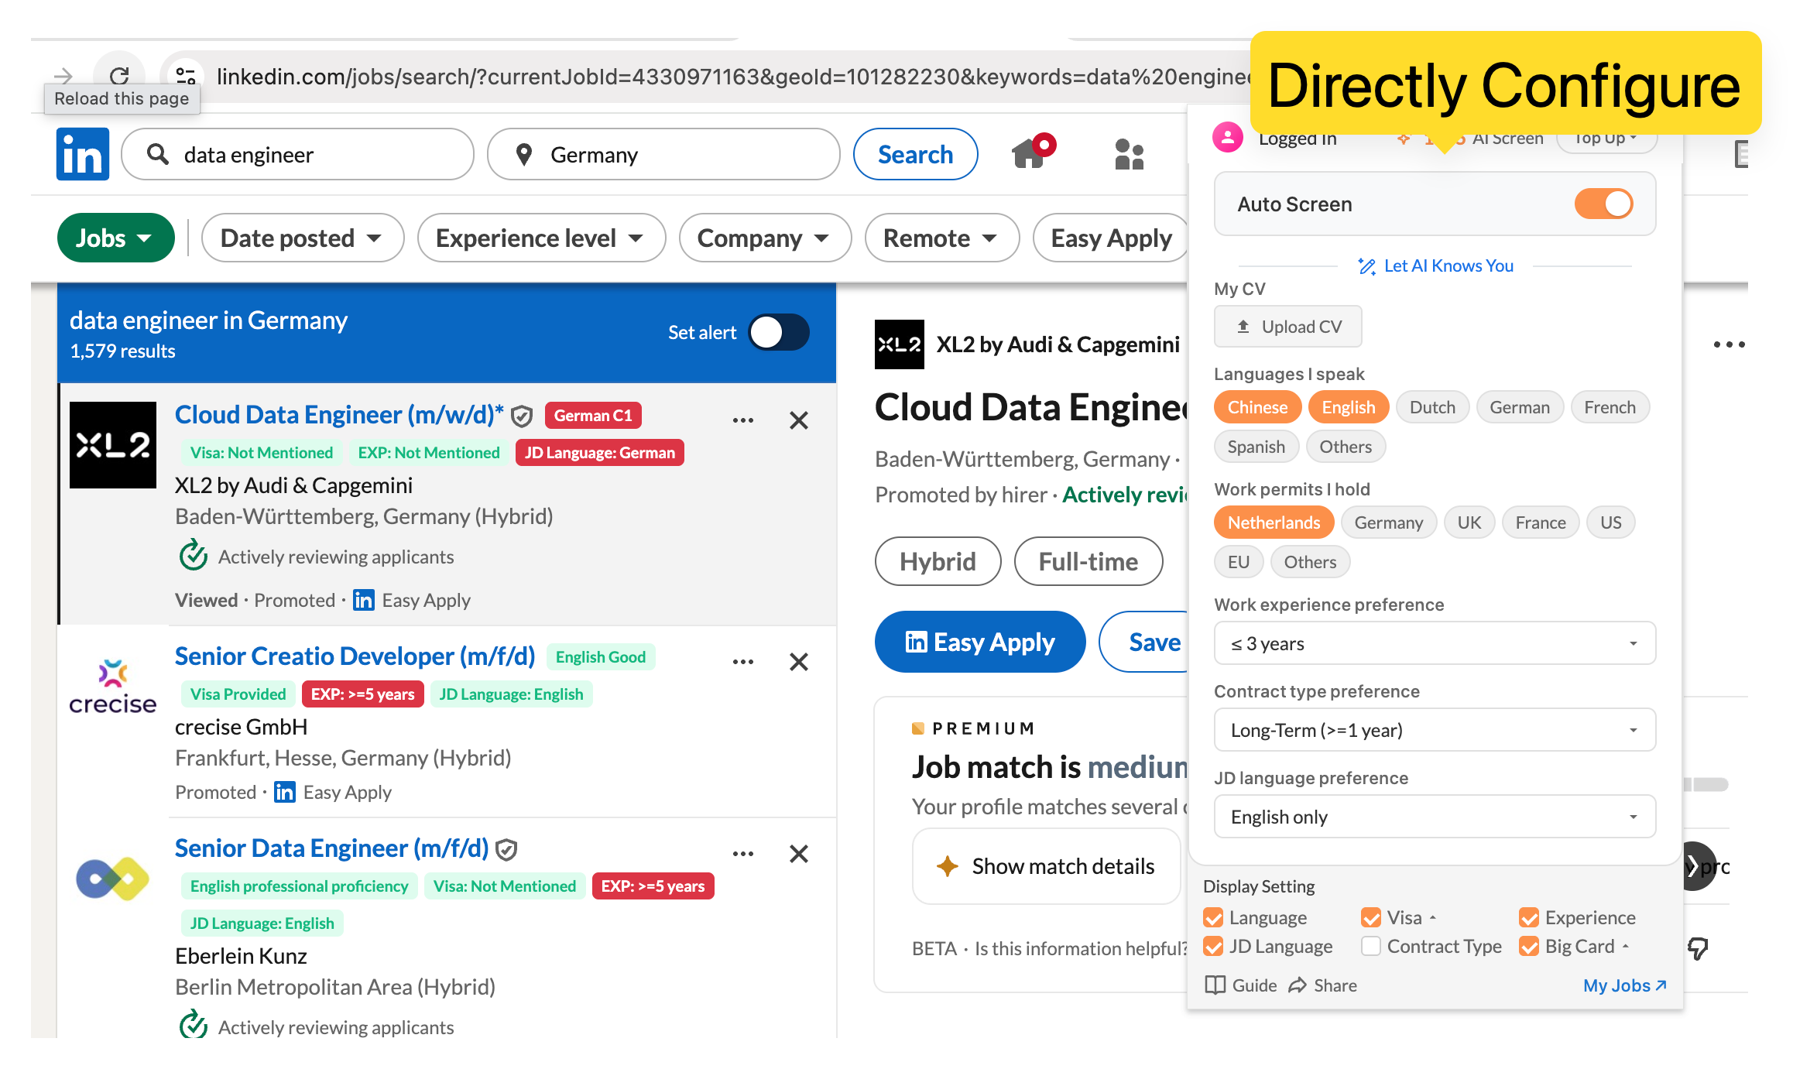This screenshot has width=1793, height=1069.
Task: Toggle the Auto Screen switch off
Action: [1603, 204]
